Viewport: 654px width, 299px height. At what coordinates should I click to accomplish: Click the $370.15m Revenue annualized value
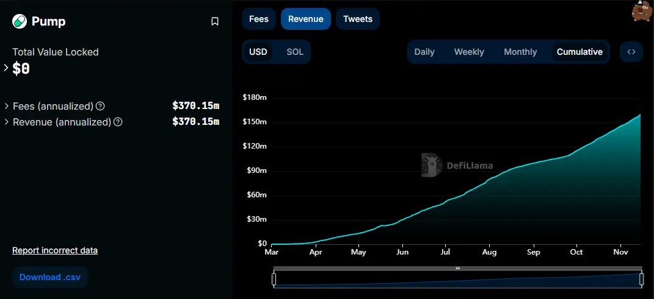click(x=195, y=122)
